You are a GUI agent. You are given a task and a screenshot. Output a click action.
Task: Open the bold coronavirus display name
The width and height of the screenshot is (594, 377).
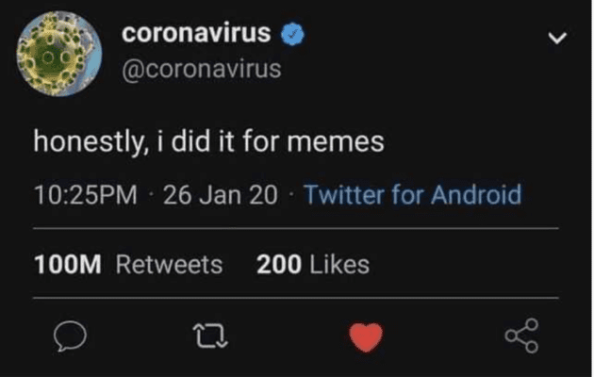tap(197, 34)
